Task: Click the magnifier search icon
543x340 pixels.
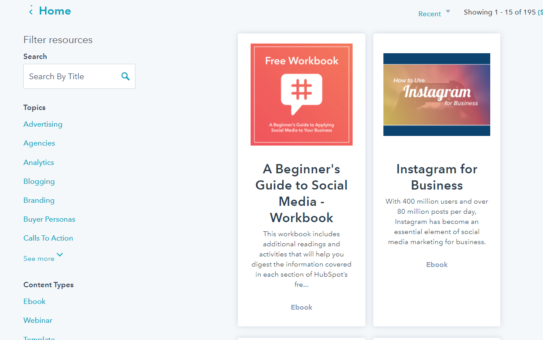Action: pos(125,77)
